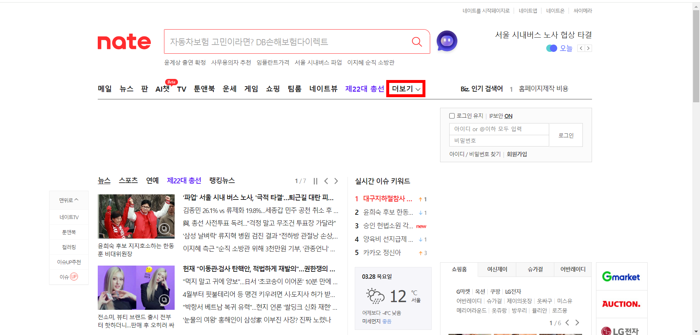The image size is (700, 335).
Task: Open 싸이메라 top link
Action: click(583, 11)
